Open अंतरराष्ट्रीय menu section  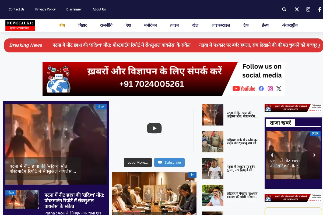pyautogui.click(x=290, y=25)
